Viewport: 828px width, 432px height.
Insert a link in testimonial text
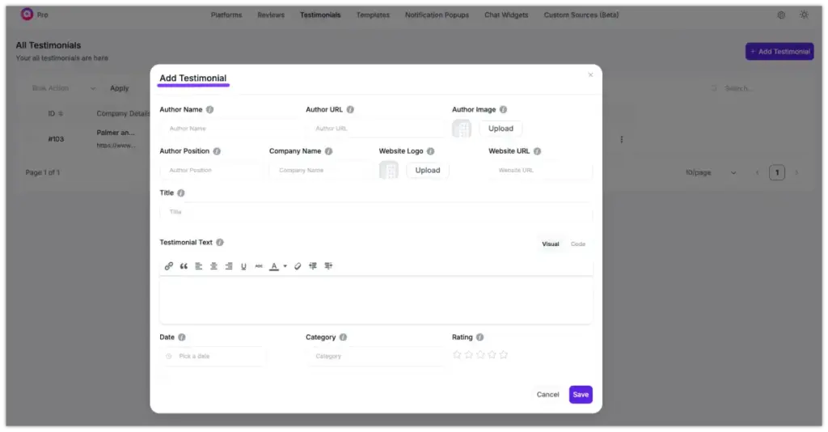[x=168, y=266]
